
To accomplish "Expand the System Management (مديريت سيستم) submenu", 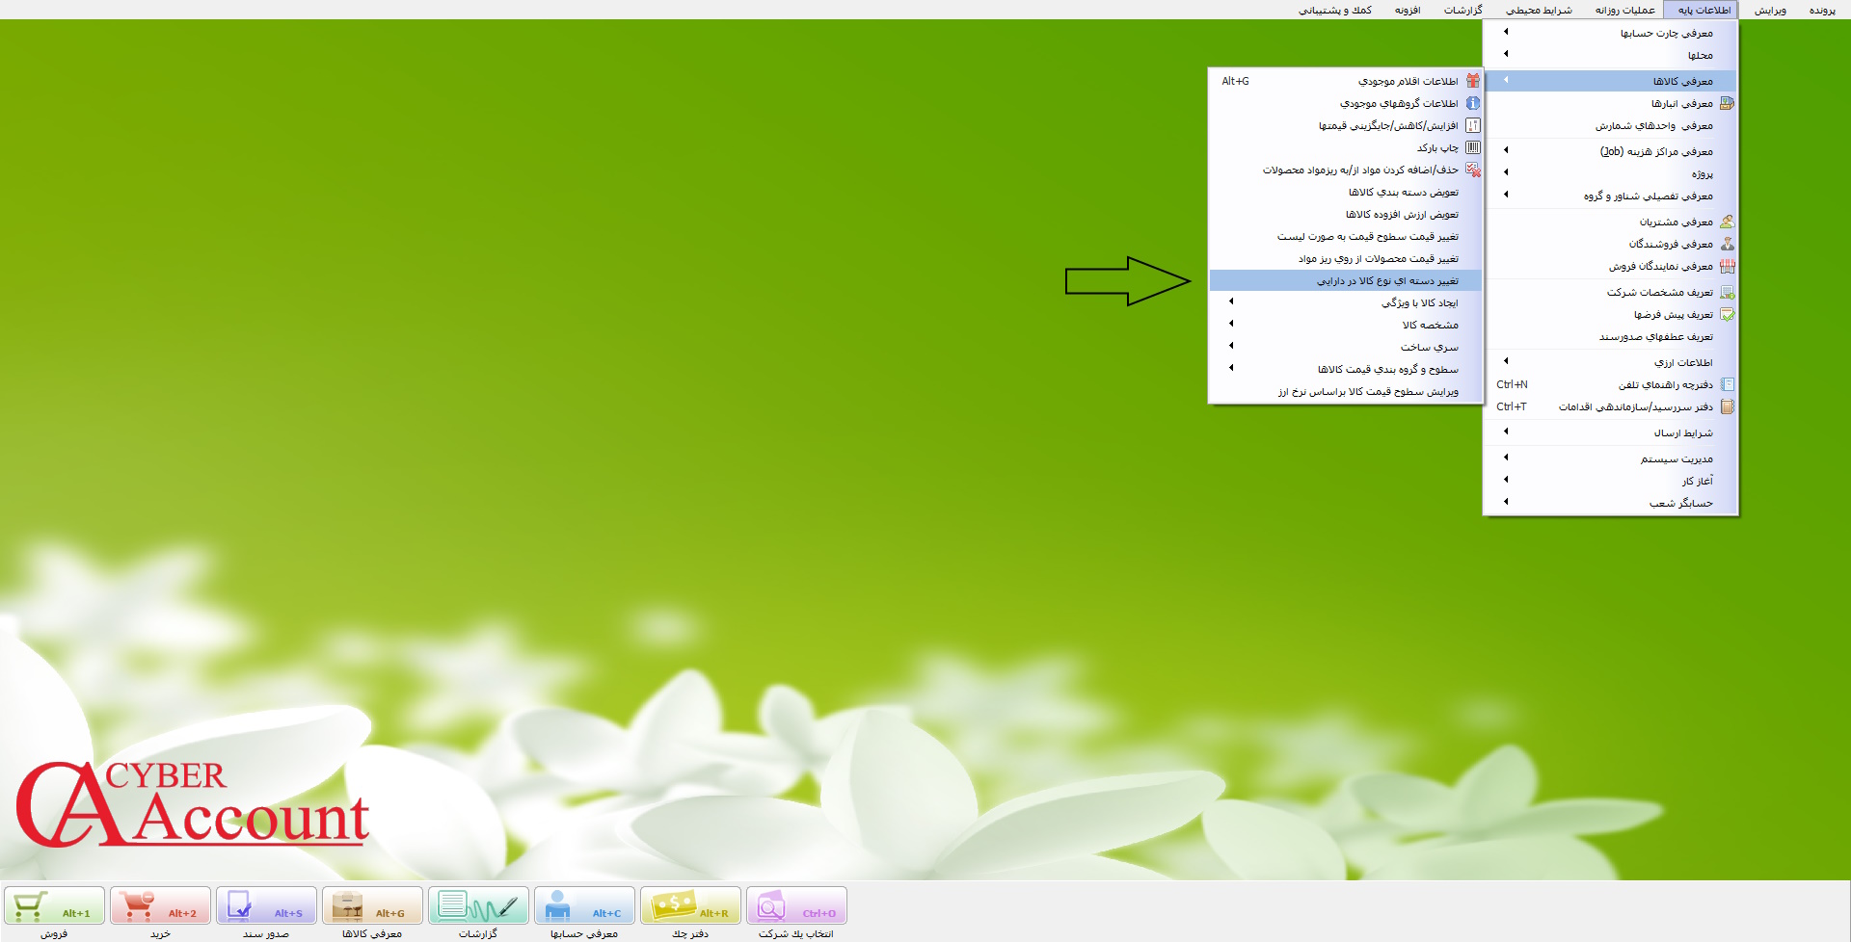I will pos(1676,459).
